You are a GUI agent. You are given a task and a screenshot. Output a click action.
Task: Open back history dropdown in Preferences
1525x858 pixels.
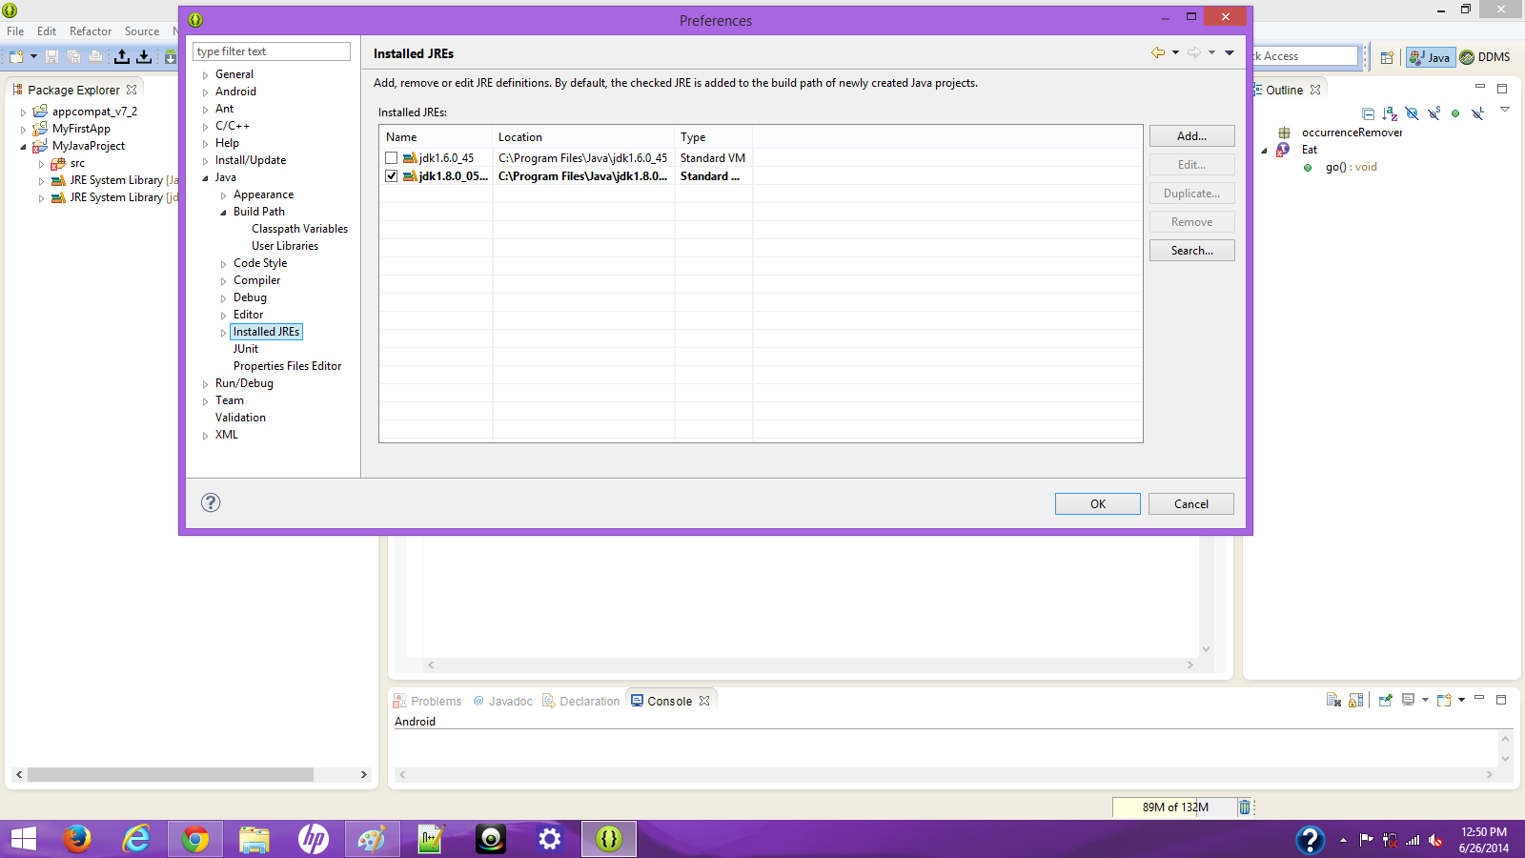pos(1175,53)
